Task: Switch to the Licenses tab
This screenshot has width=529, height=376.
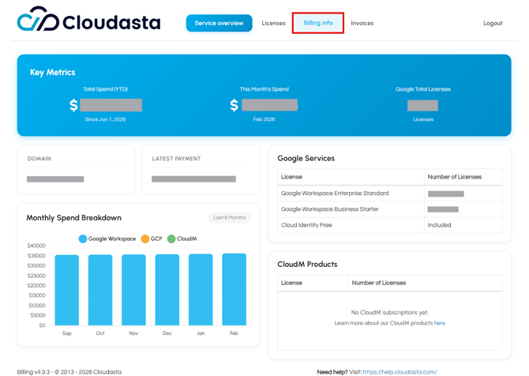Action: pyautogui.click(x=273, y=23)
